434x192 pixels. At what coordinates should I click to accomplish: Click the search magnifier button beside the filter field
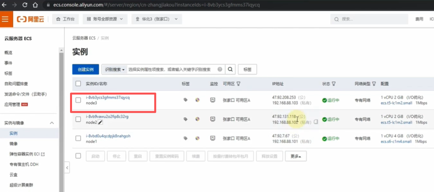point(230,69)
